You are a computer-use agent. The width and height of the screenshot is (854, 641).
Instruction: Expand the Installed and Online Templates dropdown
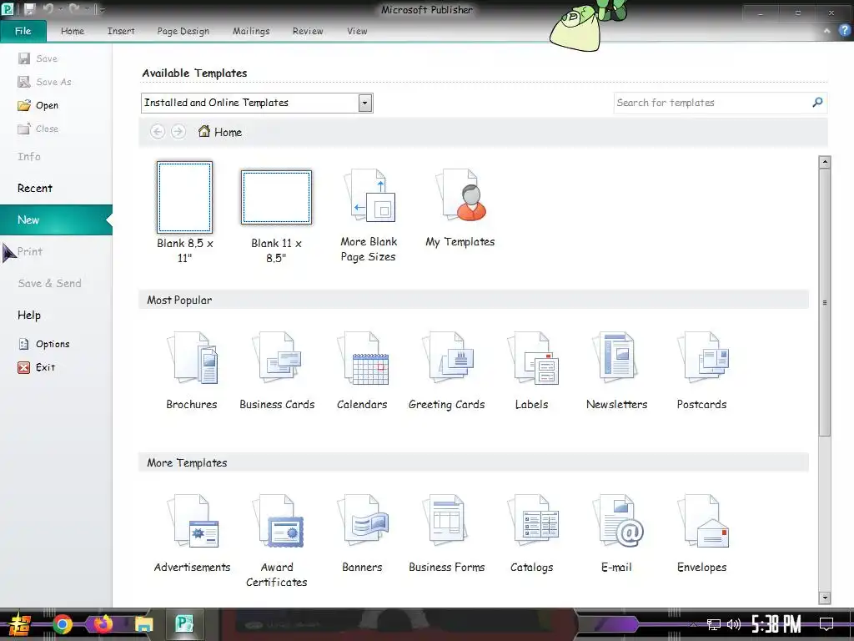point(365,103)
